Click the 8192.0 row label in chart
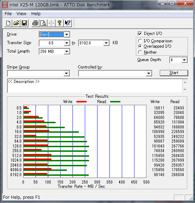195x203 pixels. point(16,175)
